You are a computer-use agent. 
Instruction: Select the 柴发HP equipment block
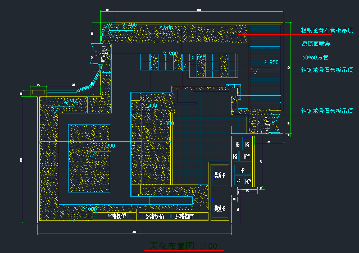coord(220,175)
